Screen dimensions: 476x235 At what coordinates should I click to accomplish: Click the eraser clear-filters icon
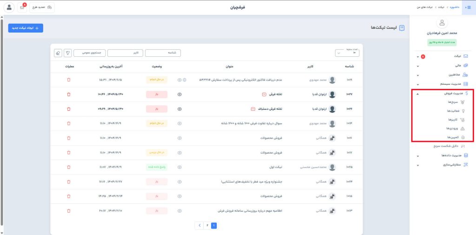click(58, 53)
